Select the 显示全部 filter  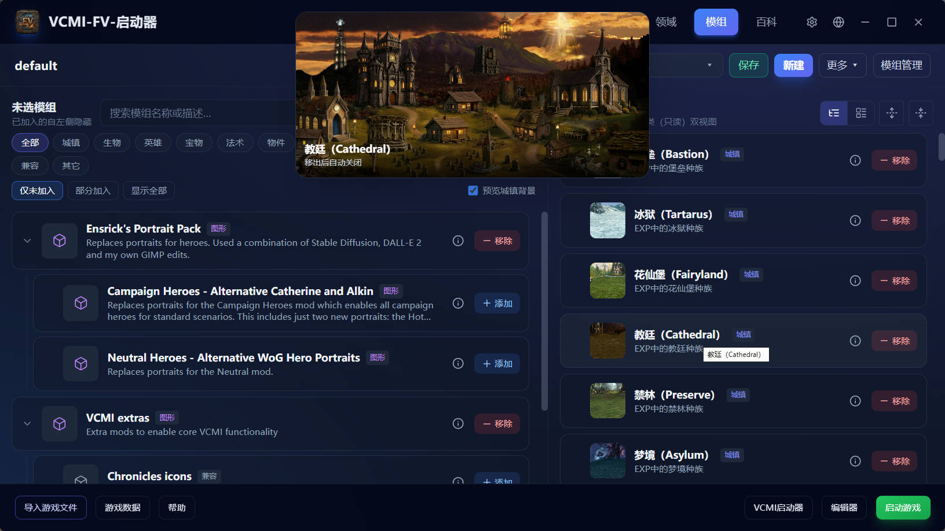149,190
